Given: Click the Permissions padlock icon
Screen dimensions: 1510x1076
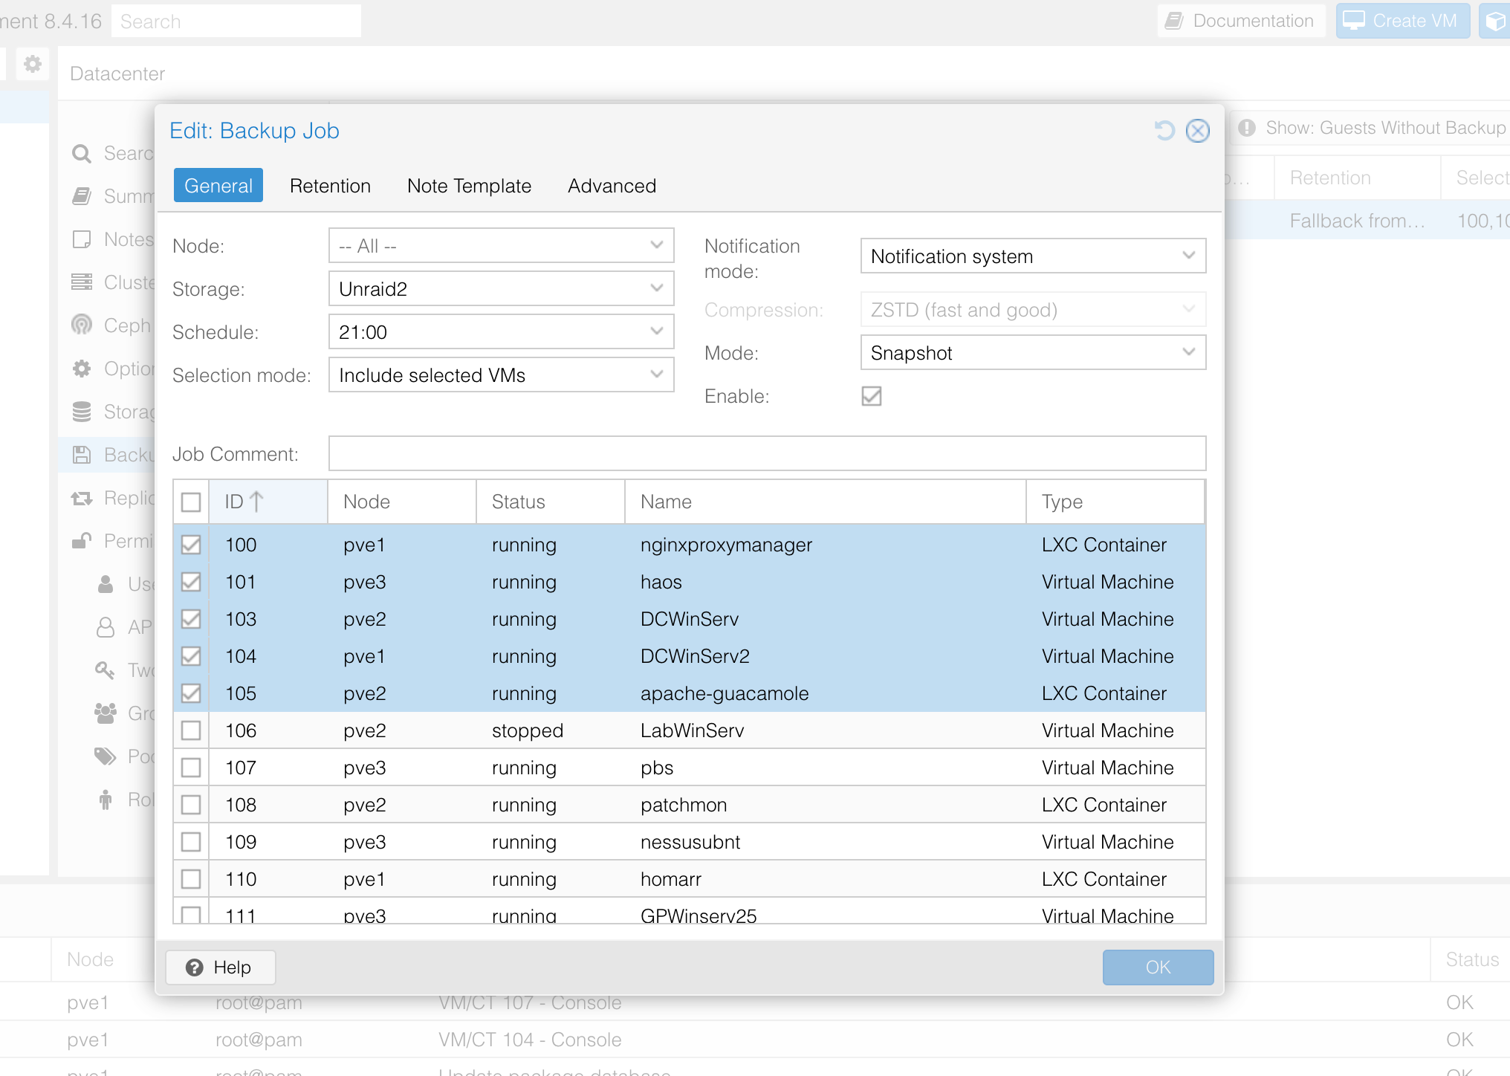Looking at the screenshot, I should [82, 541].
